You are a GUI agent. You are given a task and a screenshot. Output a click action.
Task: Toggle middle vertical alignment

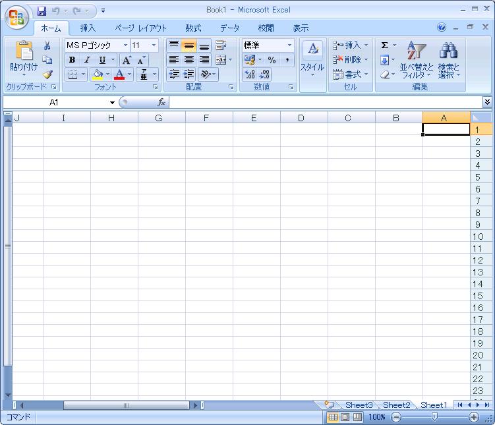189,45
